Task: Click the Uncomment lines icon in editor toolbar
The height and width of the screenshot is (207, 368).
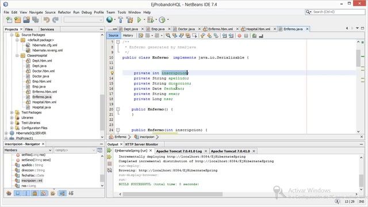Action: click(x=260, y=36)
